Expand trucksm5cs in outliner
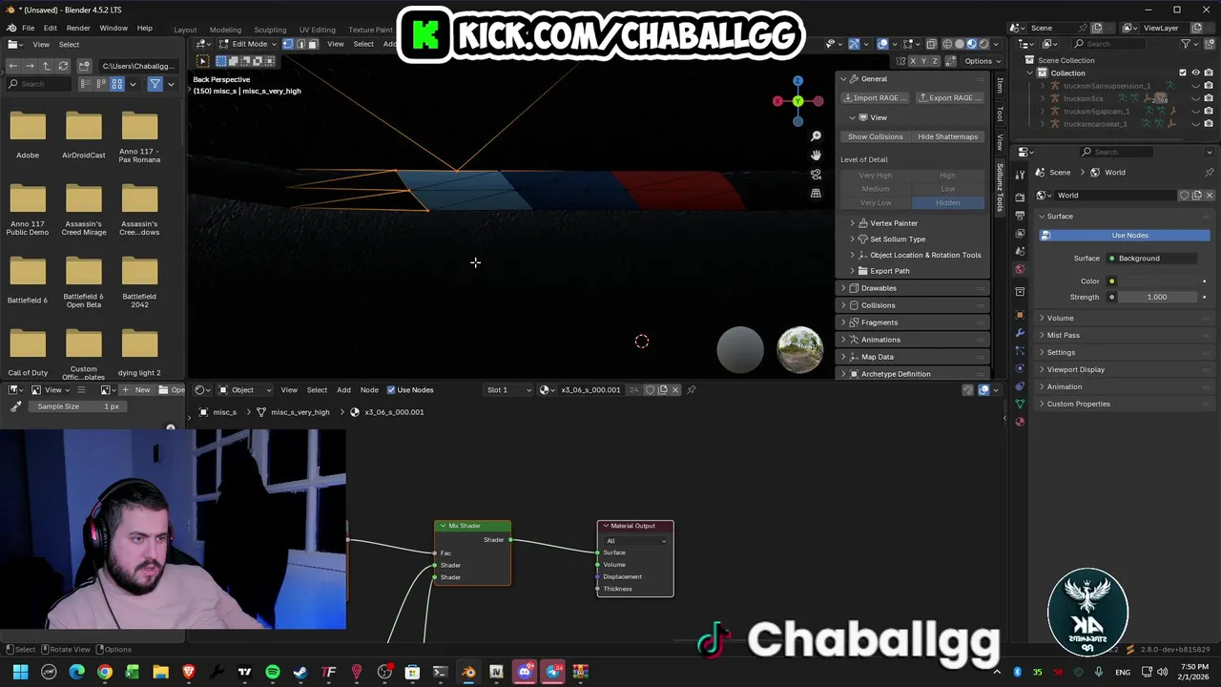The image size is (1221, 687). point(1043,98)
